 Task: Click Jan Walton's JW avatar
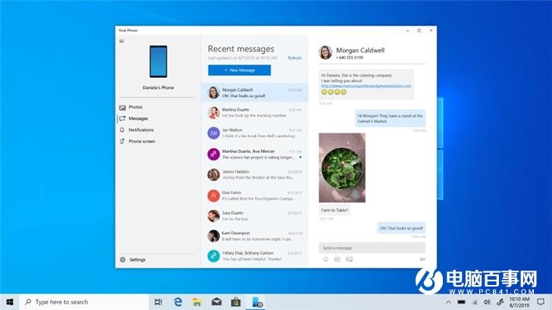coord(213,133)
